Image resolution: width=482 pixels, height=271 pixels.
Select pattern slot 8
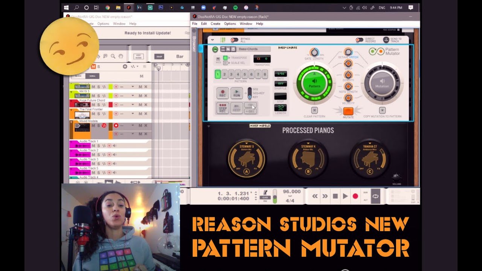(x=265, y=75)
